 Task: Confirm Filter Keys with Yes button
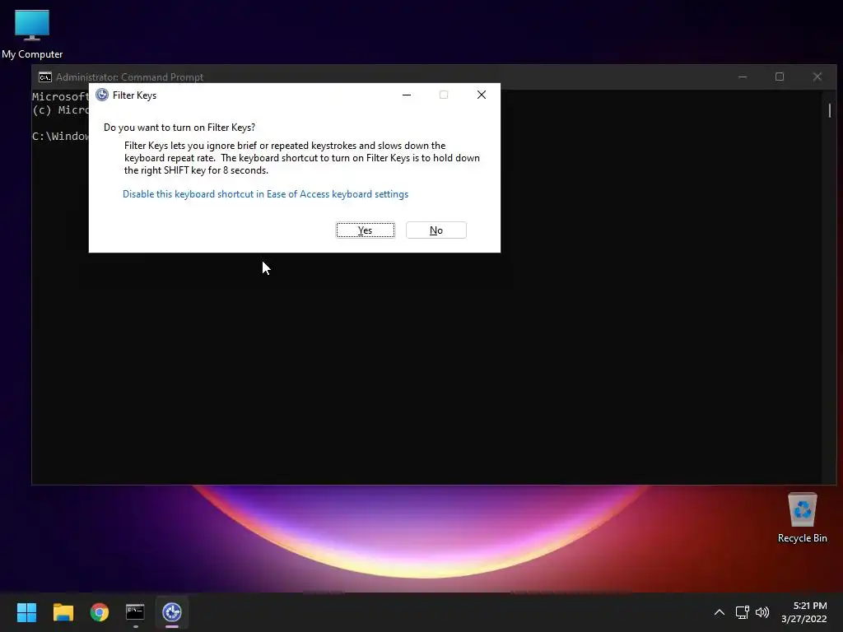tap(365, 230)
